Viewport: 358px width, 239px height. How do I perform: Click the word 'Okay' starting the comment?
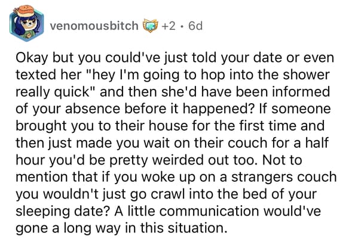[x=32, y=58]
